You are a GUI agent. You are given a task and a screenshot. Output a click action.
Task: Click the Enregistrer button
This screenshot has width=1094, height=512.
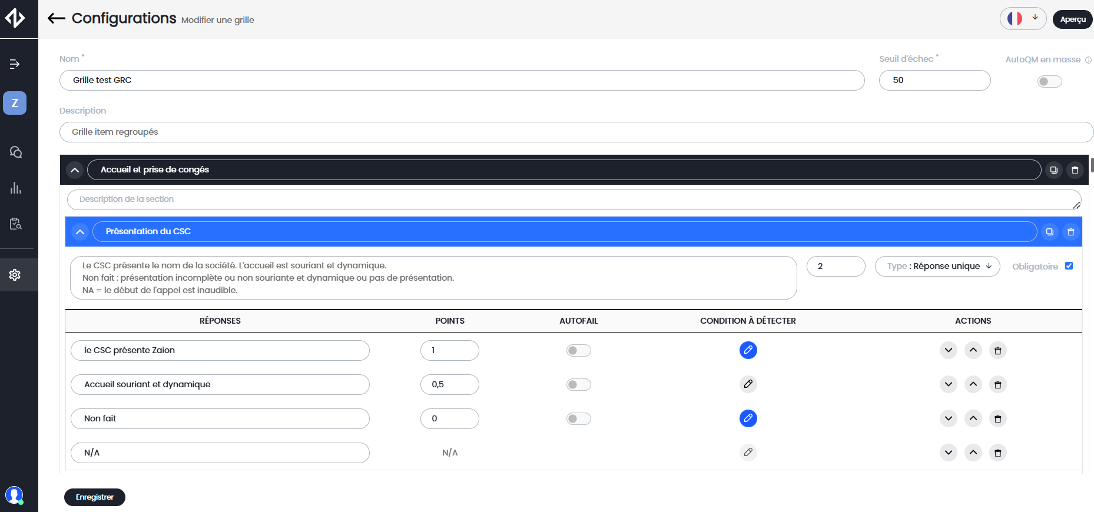95,497
